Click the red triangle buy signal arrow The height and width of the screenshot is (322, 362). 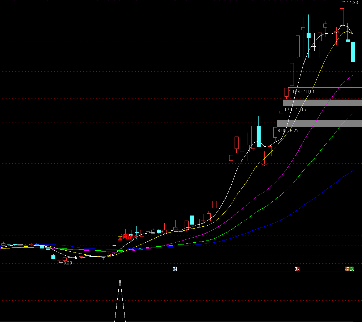coord(120,238)
